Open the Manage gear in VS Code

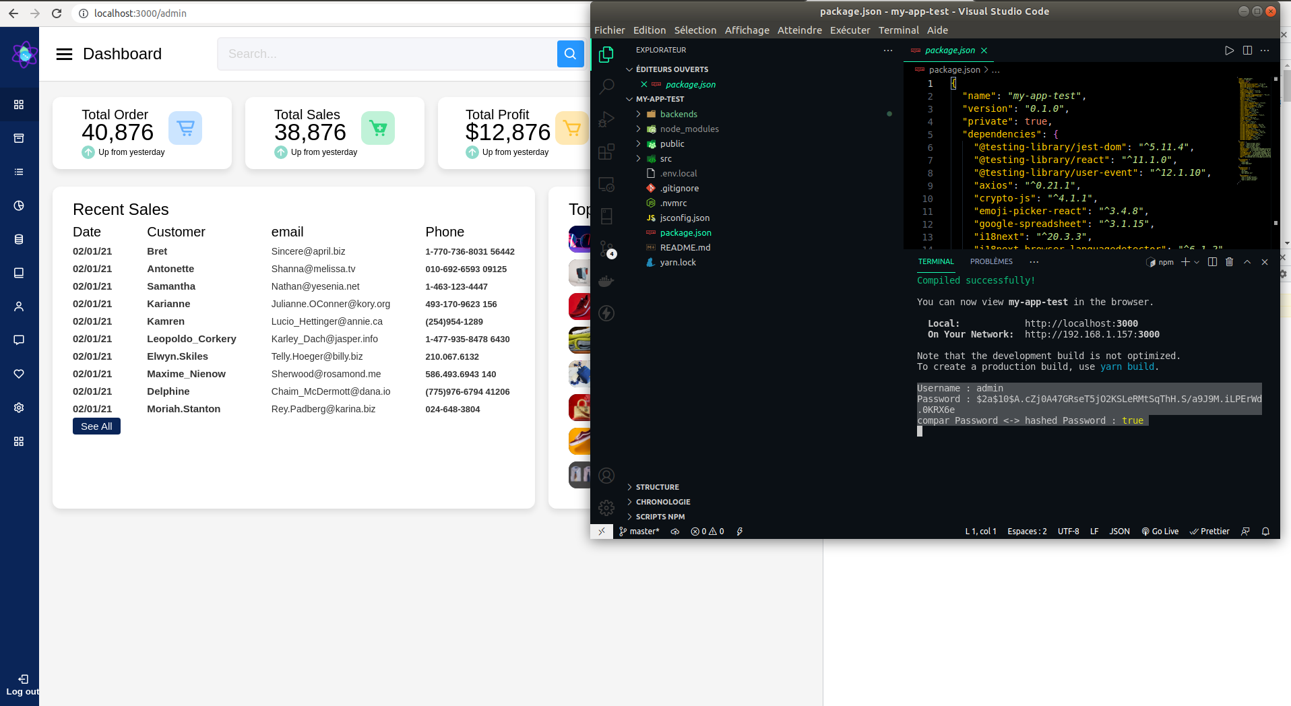coord(606,507)
